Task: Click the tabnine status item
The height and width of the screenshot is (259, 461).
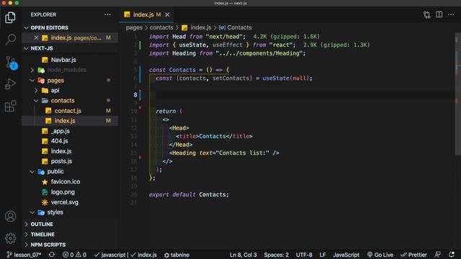Action: click(x=176, y=255)
